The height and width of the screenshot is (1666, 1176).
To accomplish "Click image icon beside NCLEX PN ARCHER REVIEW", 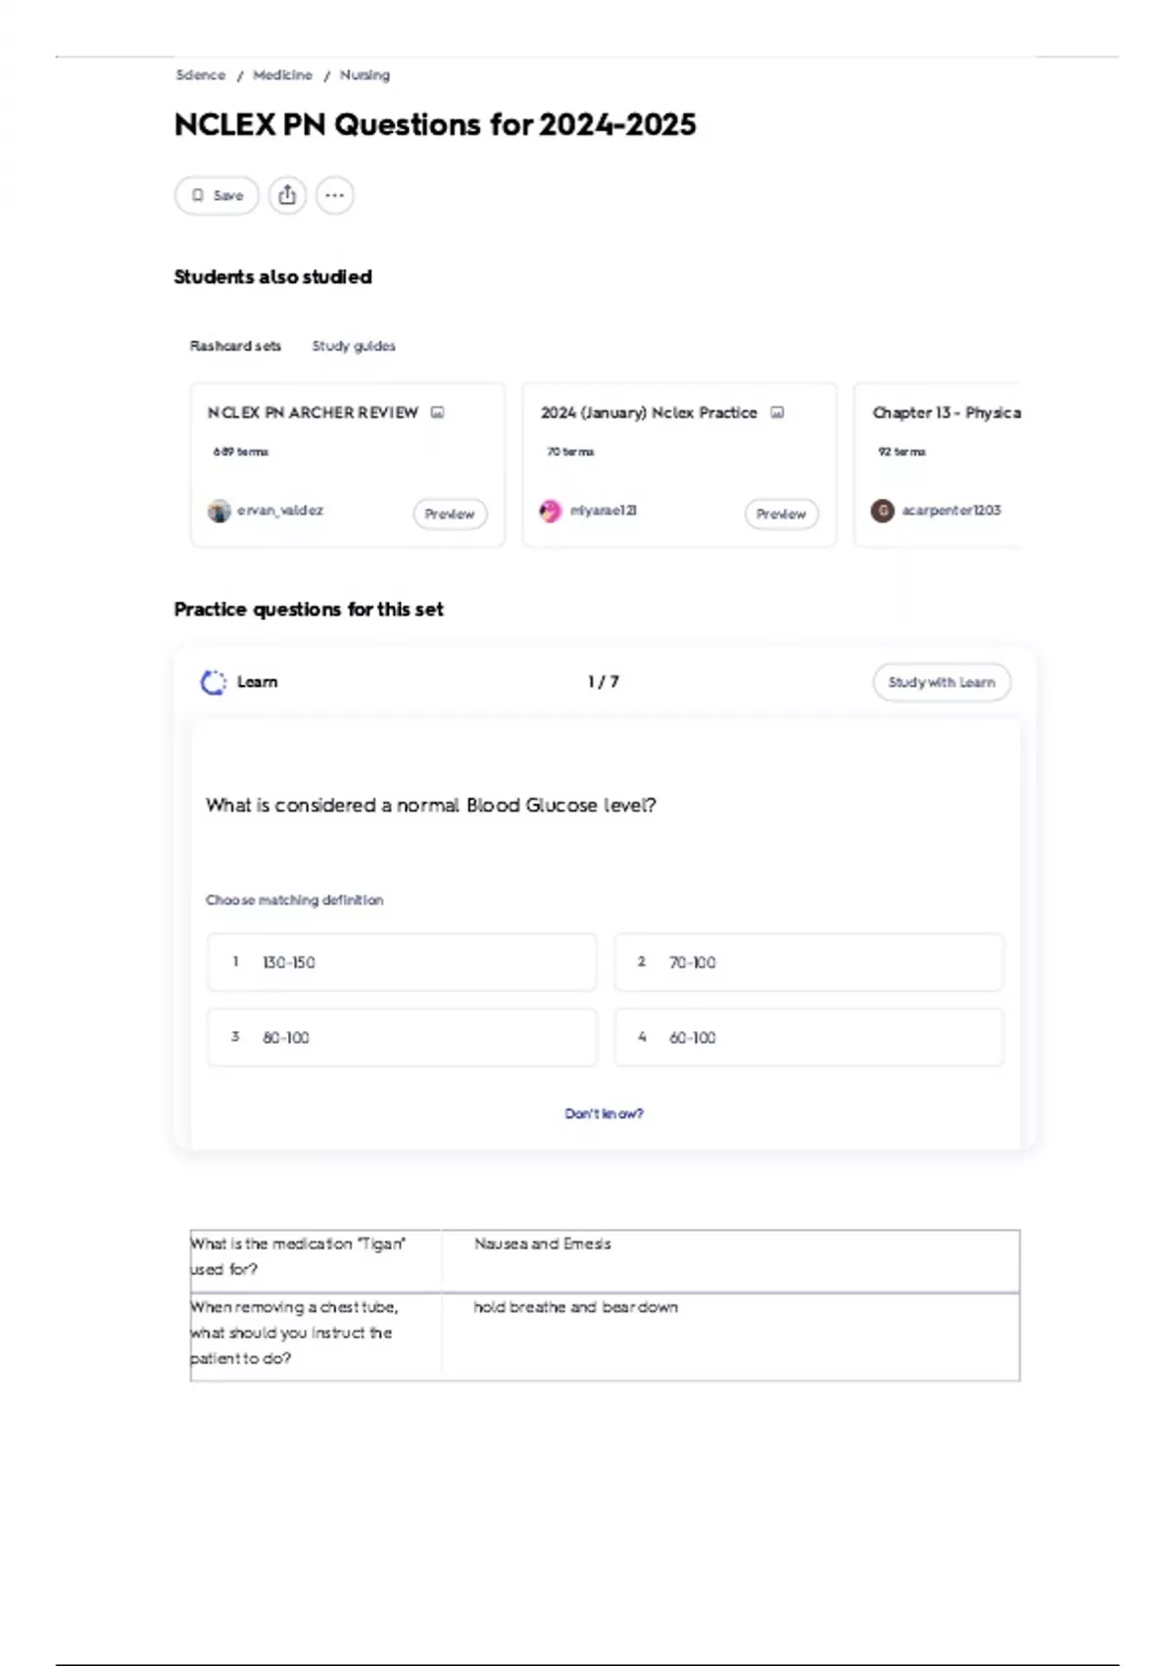I will pyautogui.click(x=438, y=413).
